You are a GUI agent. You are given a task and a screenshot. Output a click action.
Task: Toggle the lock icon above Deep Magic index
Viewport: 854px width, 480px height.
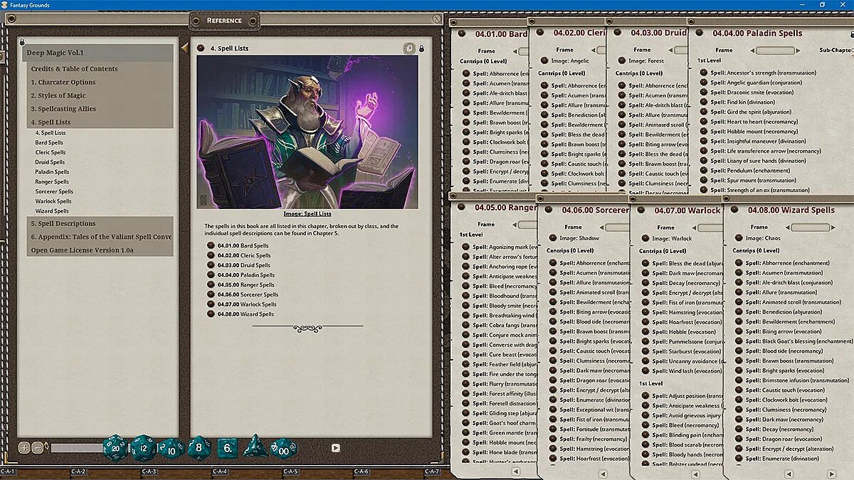(x=22, y=41)
